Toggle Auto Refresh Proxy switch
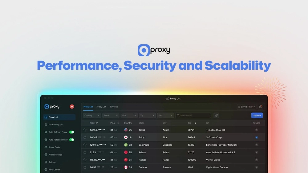Screen dimensions: 308x173 click(x=72, y=132)
